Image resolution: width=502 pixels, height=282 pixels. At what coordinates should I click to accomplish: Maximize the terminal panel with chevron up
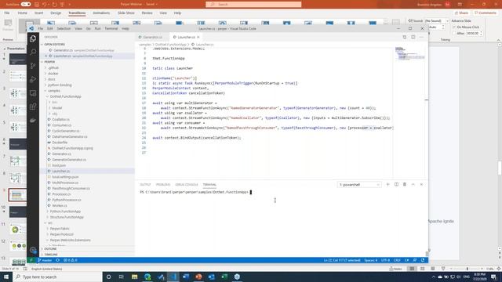413,185
